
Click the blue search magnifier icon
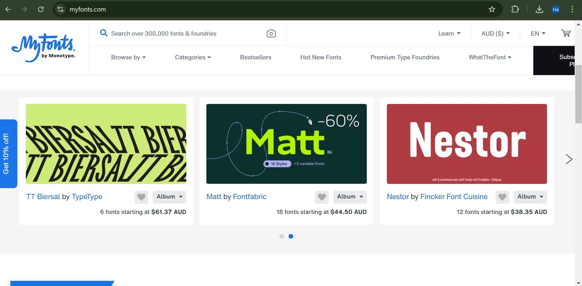[x=104, y=33]
